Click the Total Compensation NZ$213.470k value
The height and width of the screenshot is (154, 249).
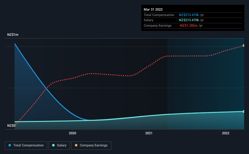[x=189, y=15]
